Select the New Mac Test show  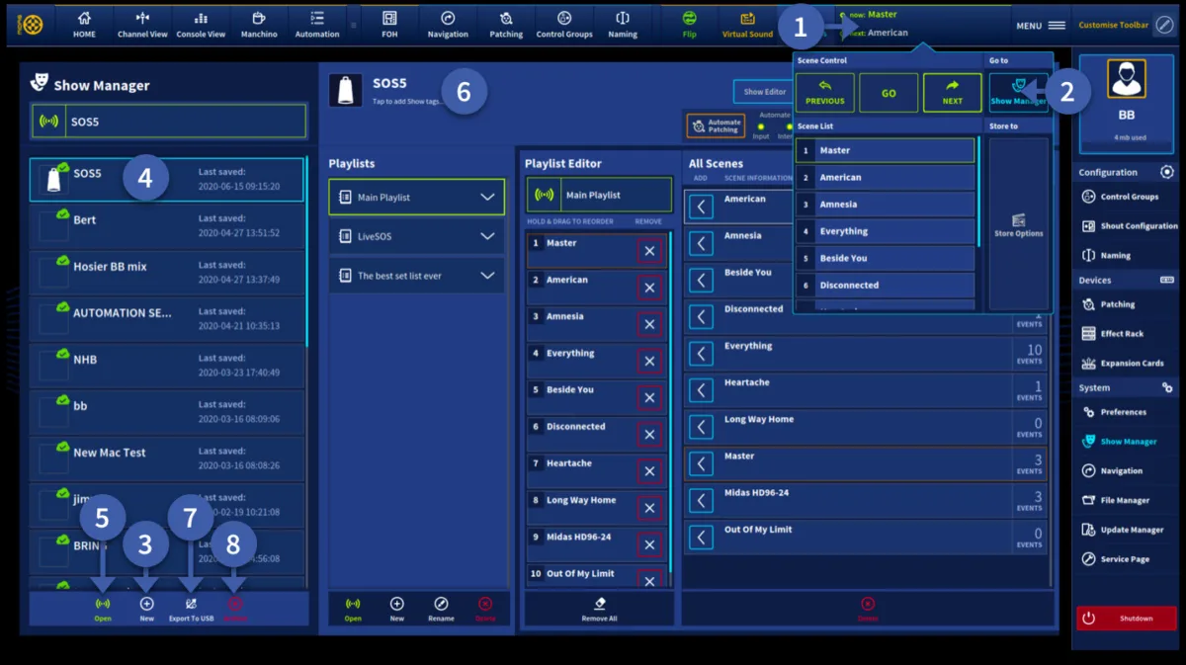pyautogui.click(x=167, y=458)
